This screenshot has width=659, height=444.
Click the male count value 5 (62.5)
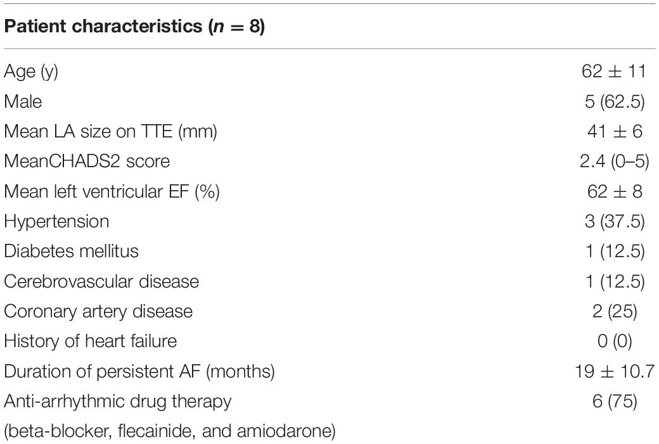pyautogui.click(x=615, y=101)
